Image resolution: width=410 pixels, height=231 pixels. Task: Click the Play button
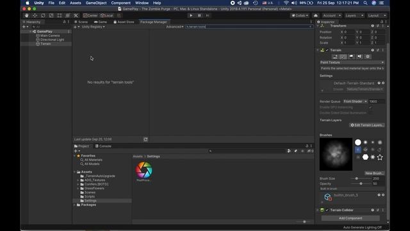(191, 15)
